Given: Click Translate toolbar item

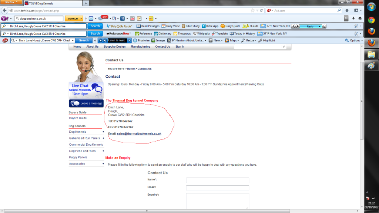Looking at the screenshot, I should [220, 34].
